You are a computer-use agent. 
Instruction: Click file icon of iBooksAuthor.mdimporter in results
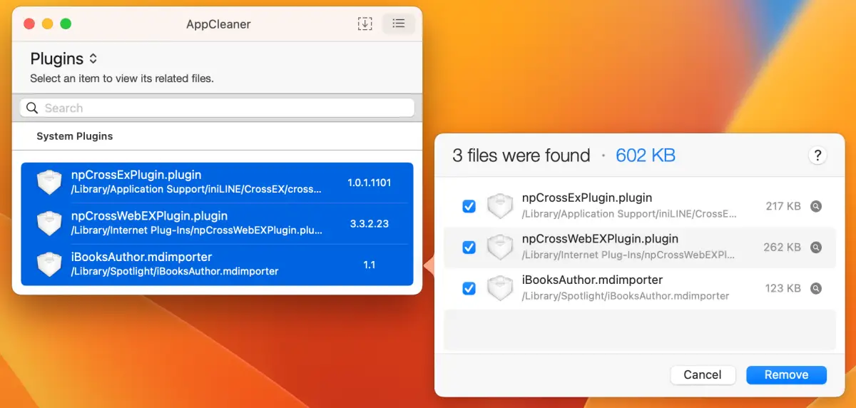500,288
